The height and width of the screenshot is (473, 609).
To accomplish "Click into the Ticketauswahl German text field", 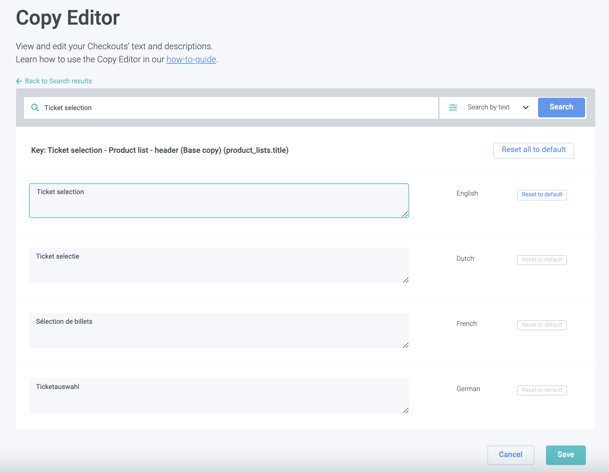I will [x=217, y=395].
